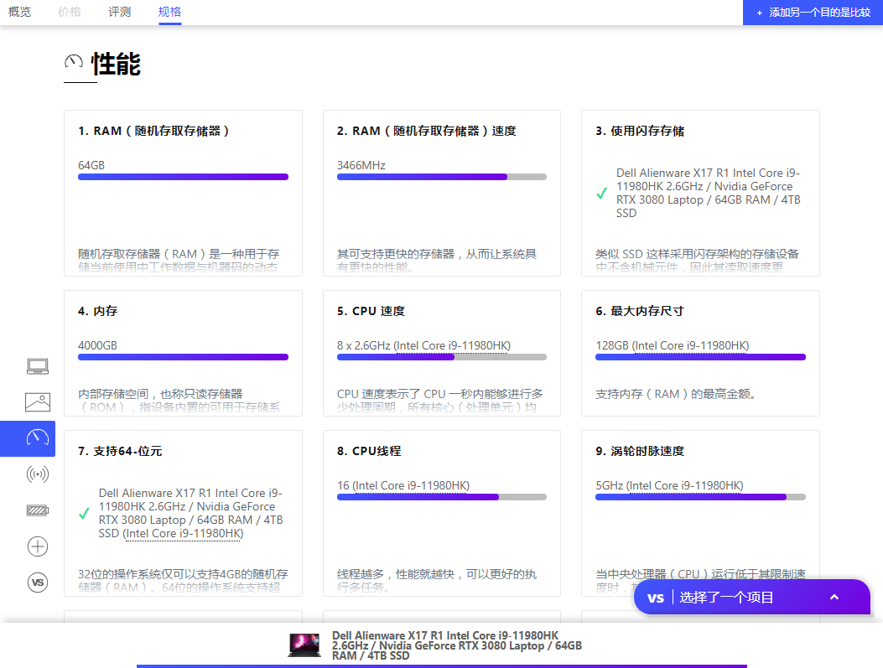The width and height of the screenshot is (883, 668).
Task: Click description 内部存储空间，也称只读存储器
Action: (179, 400)
